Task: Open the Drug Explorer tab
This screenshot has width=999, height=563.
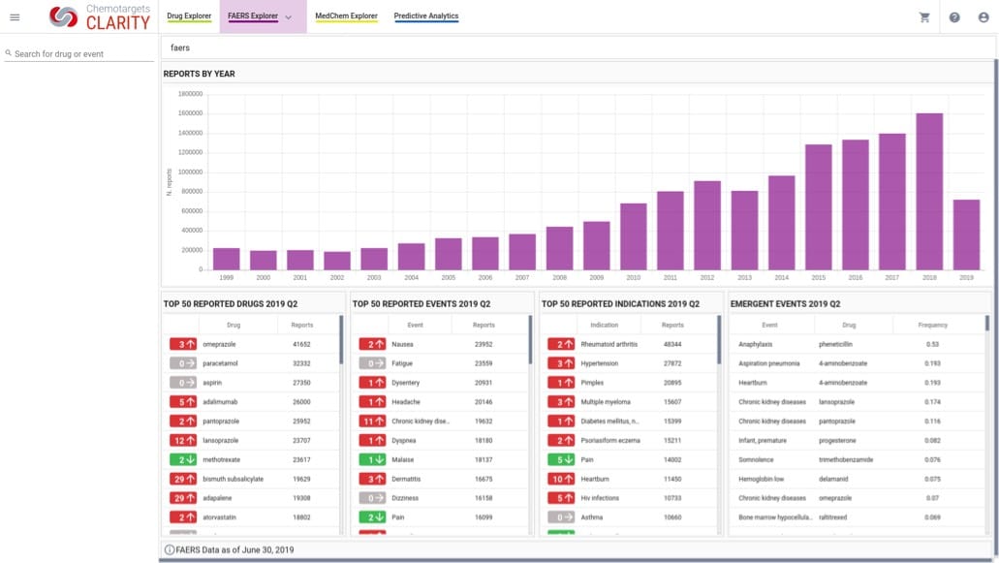Action: pos(189,16)
